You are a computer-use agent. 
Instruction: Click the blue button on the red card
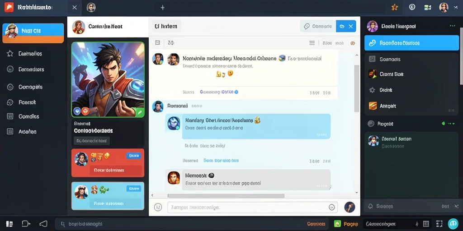coord(133,156)
